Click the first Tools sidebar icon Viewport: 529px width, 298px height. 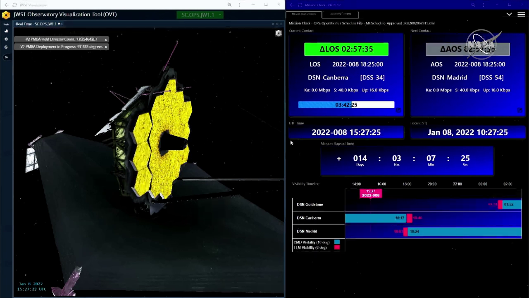tap(6, 31)
